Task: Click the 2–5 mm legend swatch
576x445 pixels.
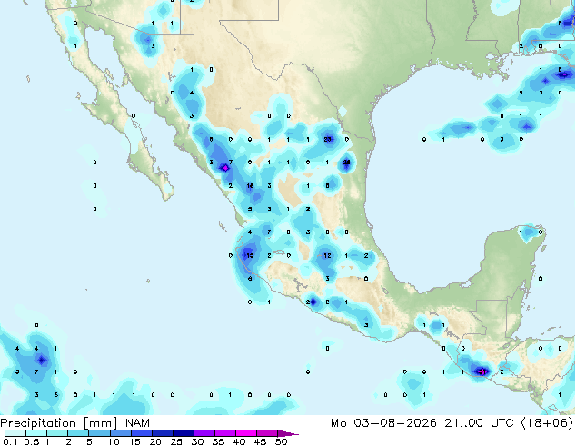Action: pyautogui.click(x=78, y=433)
